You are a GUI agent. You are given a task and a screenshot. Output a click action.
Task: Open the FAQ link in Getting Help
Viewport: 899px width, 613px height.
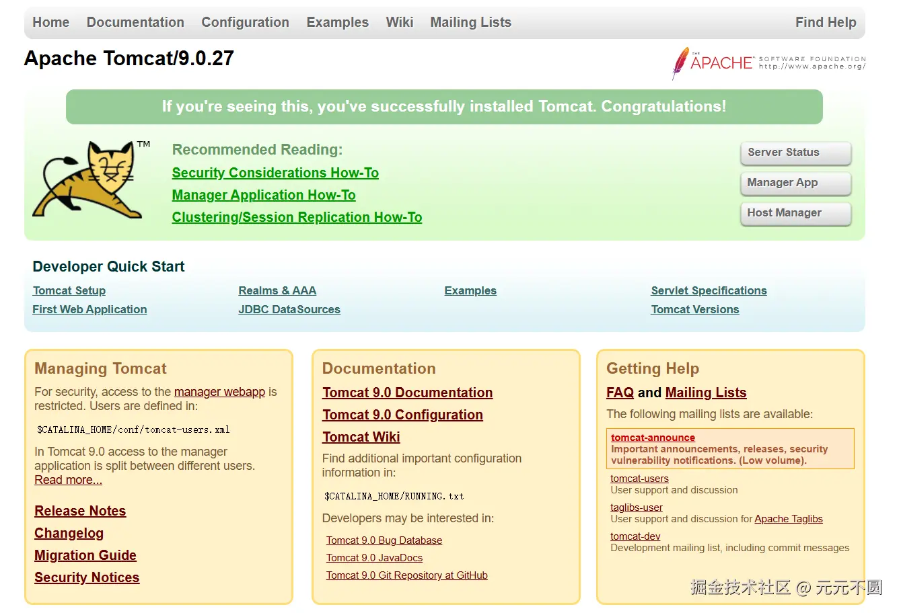click(x=620, y=393)
